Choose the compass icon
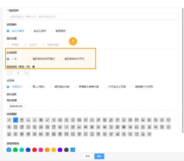This screenshot has width=184, height=161. click(118, 127)
